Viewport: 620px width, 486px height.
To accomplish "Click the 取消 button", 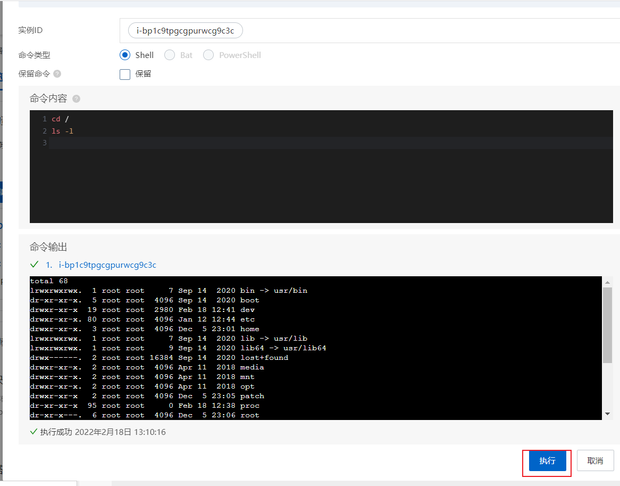I will (x=595, y=460).
